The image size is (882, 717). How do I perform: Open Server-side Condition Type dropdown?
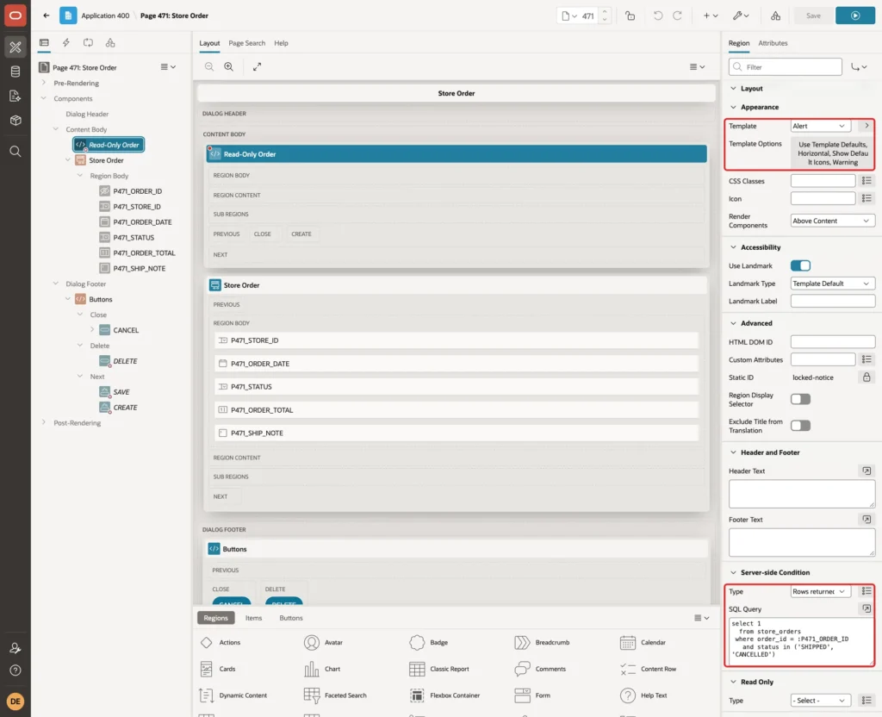pos(821,591)
